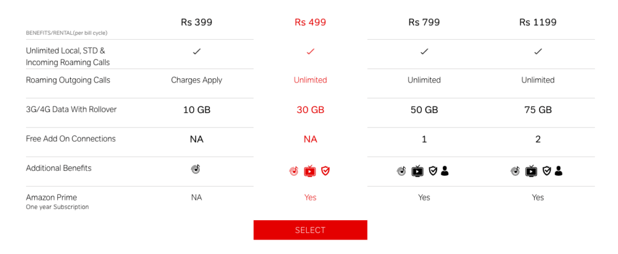Click the music icon in Rs 1199 plan
Image resolution: width=618 pixels, height=254 pixels.
(x=515, y=171)
